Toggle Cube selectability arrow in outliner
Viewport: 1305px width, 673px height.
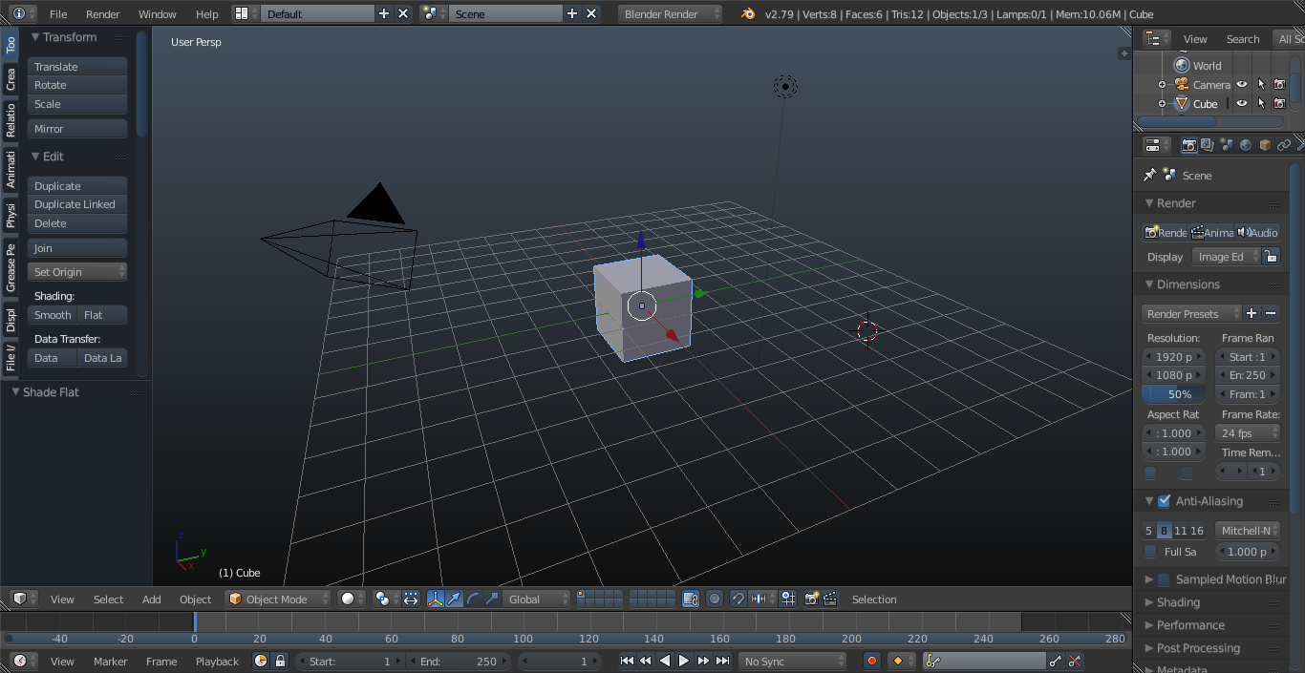click(x=1261, y=103)
